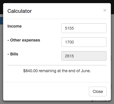Click the blank footer area left of Close
This screenshot has width=114, height=104.
coord(46,91)
